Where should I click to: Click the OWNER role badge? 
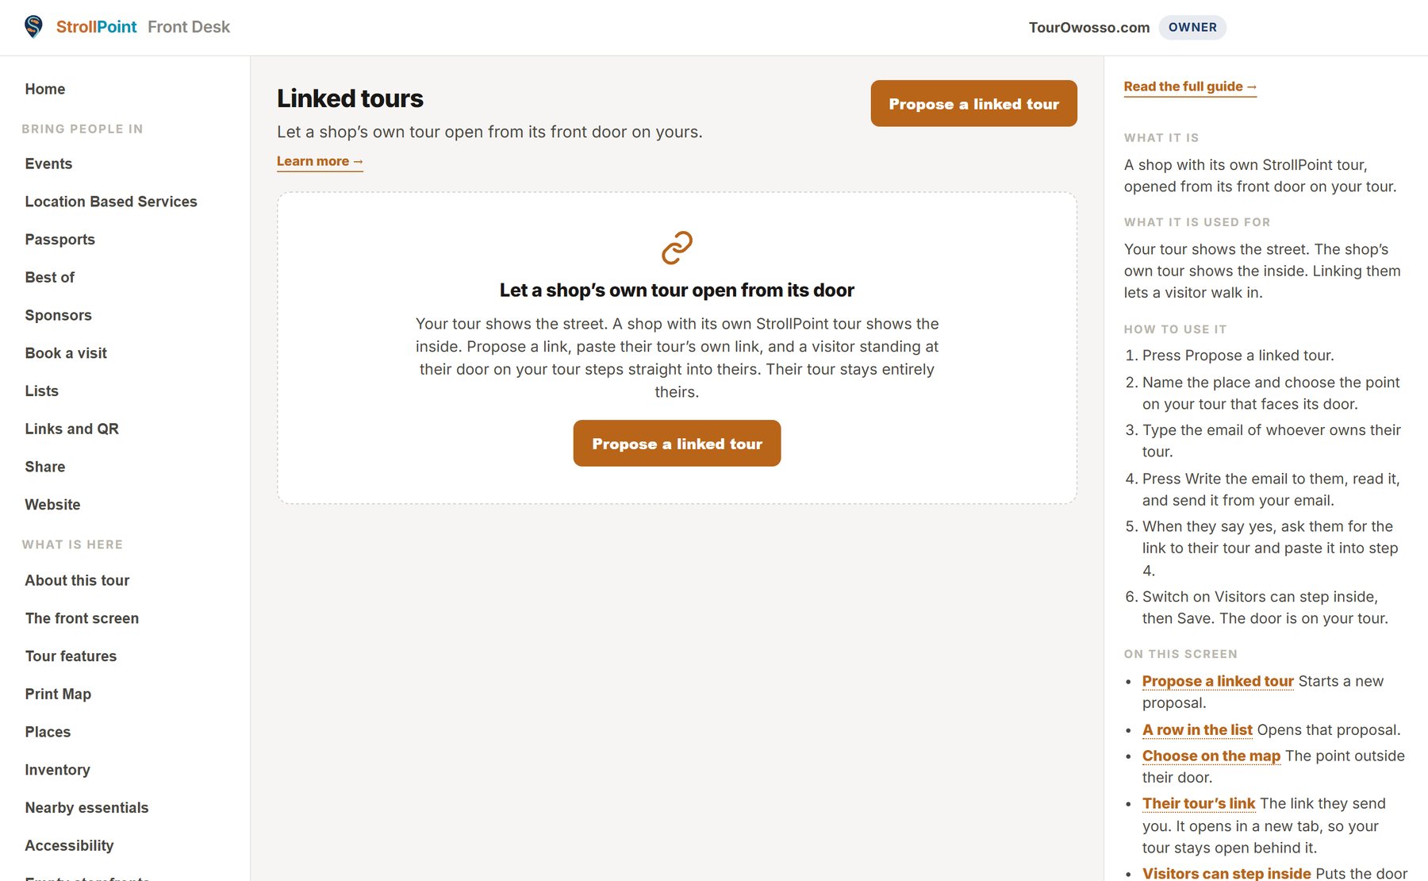(x=1192, y=27)
